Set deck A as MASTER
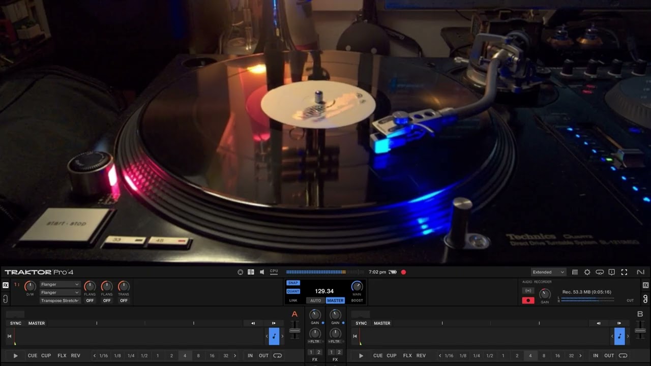 point(37,323)
